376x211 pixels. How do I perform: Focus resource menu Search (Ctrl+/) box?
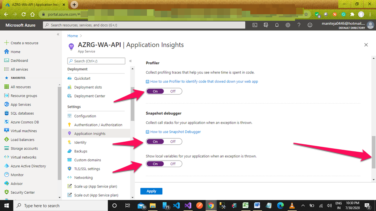click(96, 61)
